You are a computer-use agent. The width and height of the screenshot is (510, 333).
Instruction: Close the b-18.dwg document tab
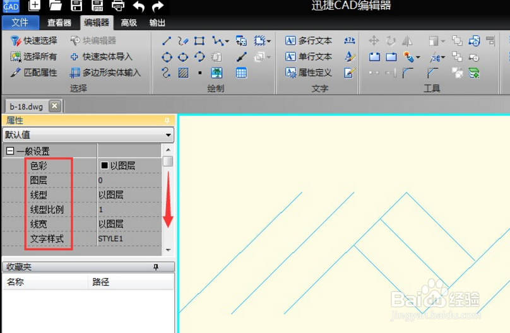(55, 106)
